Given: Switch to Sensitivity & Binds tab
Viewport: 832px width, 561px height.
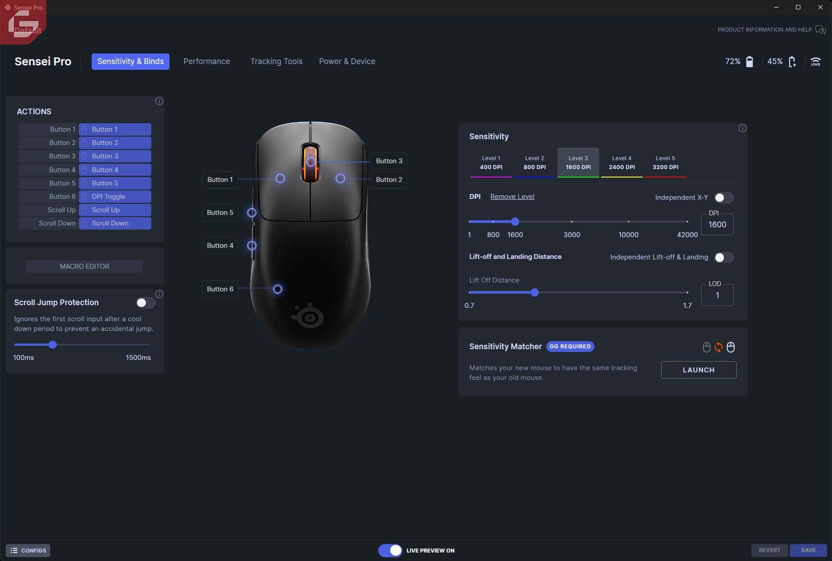Looking at the screenshot, I should (x=130, y=61).
